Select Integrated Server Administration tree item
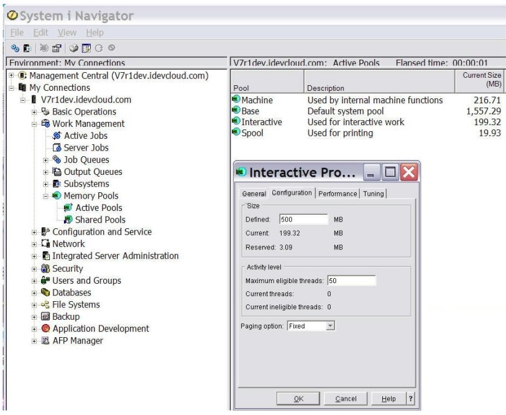 tap(115, 256)
